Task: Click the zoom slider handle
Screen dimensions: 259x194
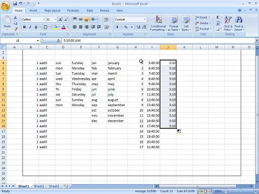Action: [x=241, y=191]
